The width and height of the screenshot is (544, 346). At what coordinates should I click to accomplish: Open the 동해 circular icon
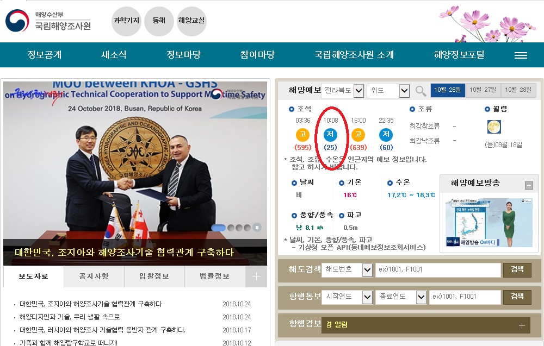pos(159,22)
